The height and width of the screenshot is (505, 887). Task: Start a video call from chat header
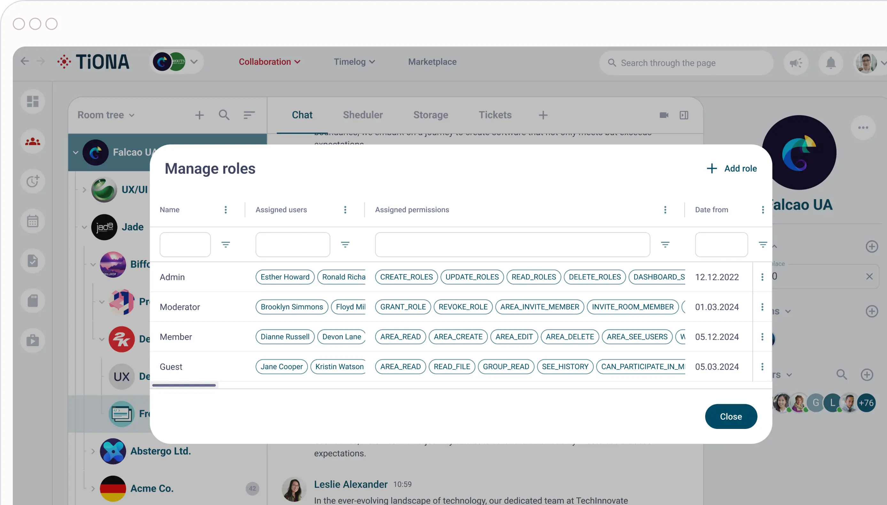click(664, 115)
